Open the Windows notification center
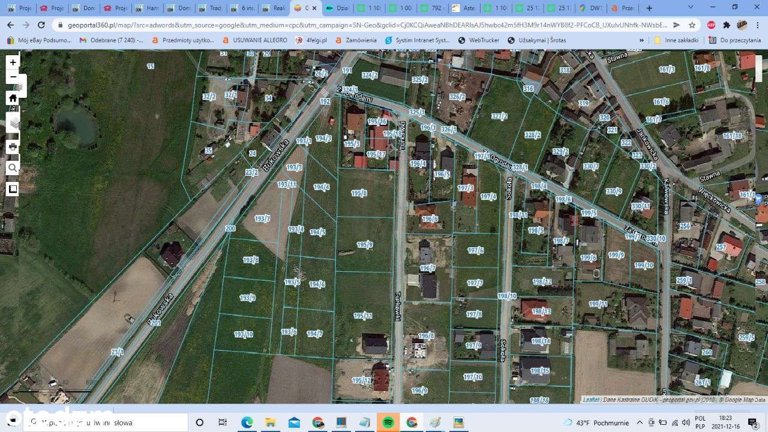This screenshot has height=432, width=768. click(752, 422)
